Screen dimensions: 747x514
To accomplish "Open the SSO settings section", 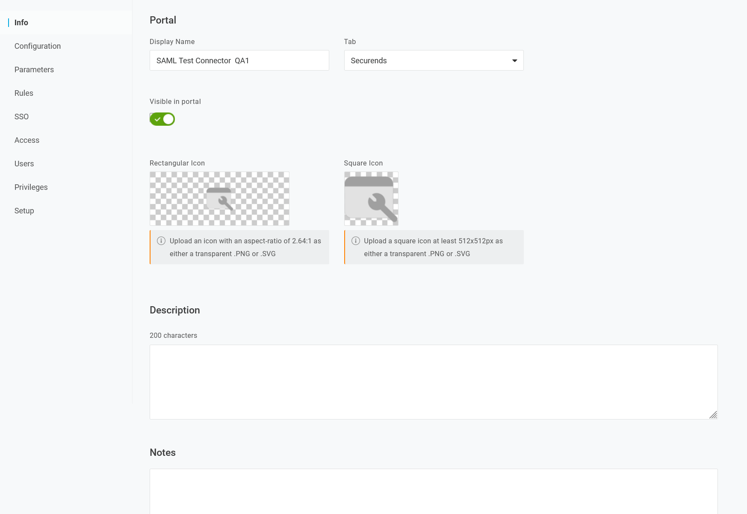I will 21,116.
